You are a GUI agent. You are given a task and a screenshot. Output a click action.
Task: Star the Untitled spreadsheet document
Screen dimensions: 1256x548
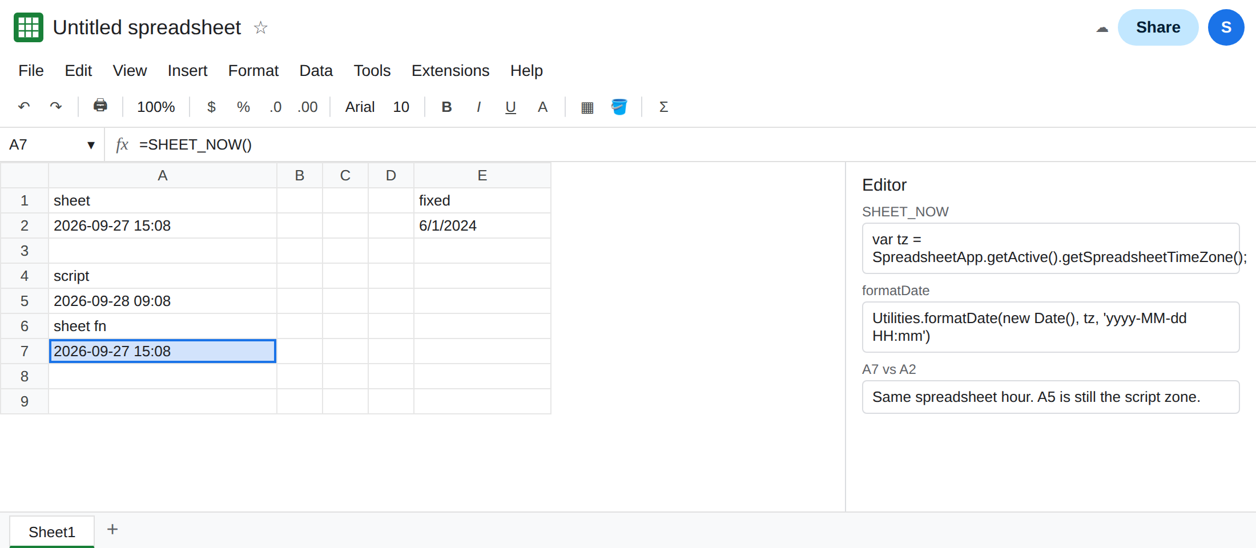pos(260,27)
